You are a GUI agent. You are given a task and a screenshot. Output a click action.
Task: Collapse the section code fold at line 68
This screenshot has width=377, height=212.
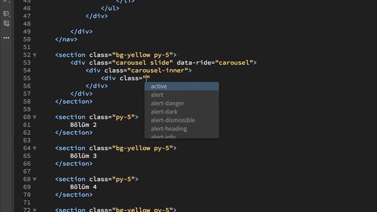(x=35, y=179)
